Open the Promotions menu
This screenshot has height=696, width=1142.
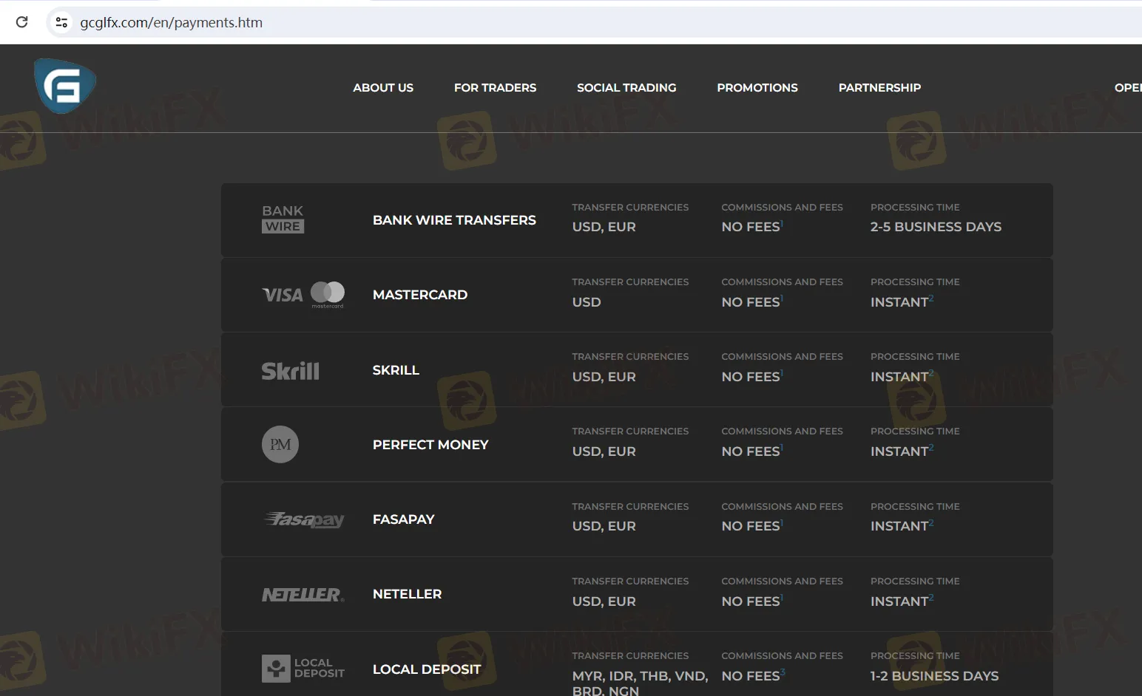pyautogui.click(x=757, y=88)
